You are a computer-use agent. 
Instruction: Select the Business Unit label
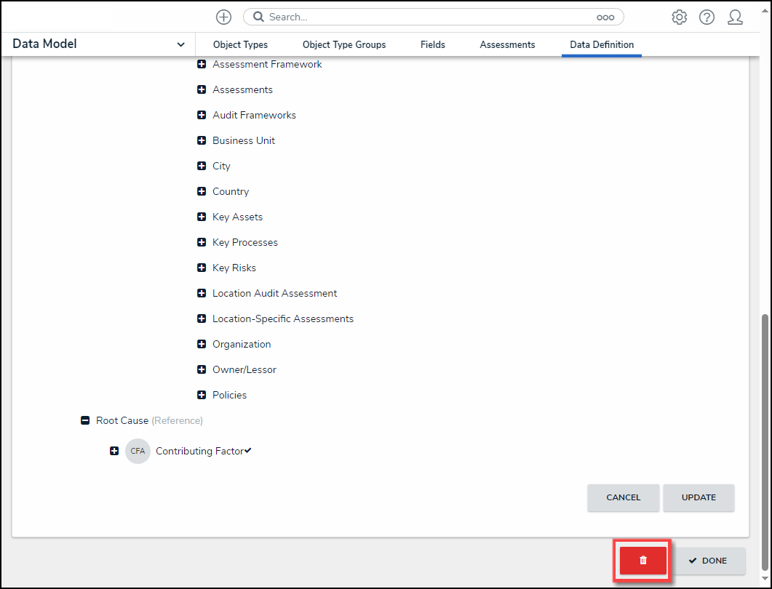244,141
